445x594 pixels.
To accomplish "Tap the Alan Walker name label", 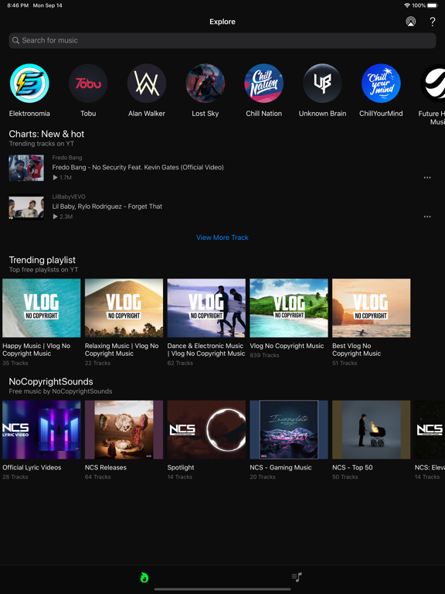I will click(147, 113).
